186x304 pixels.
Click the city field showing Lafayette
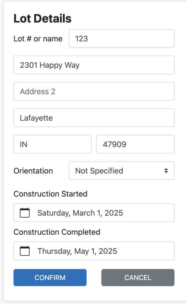94,118
